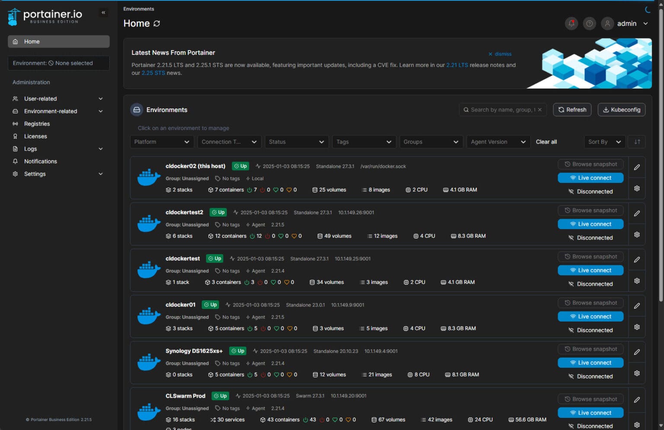Open Browse snapshot for cldockertest
The width and height of the screenshot is (664, 430).
tap(591, 256)
